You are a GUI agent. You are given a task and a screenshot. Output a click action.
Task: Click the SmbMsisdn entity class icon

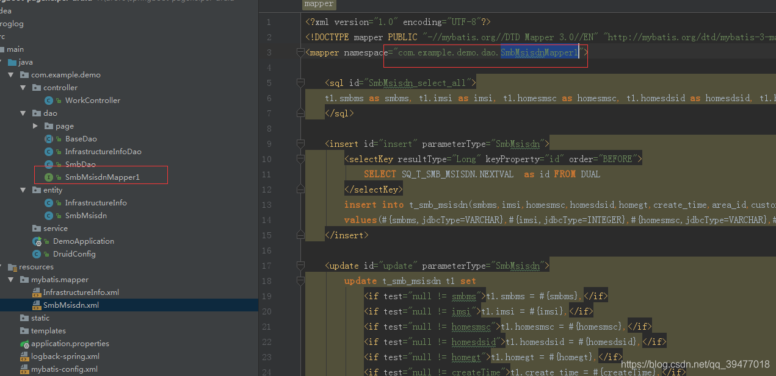click(x=49, y=216)
